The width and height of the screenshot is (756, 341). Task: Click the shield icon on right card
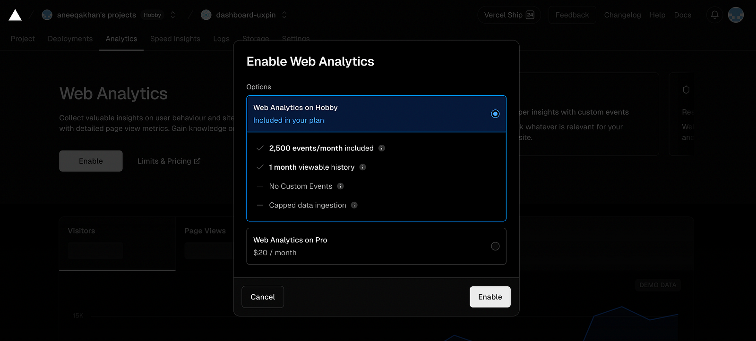686,90
